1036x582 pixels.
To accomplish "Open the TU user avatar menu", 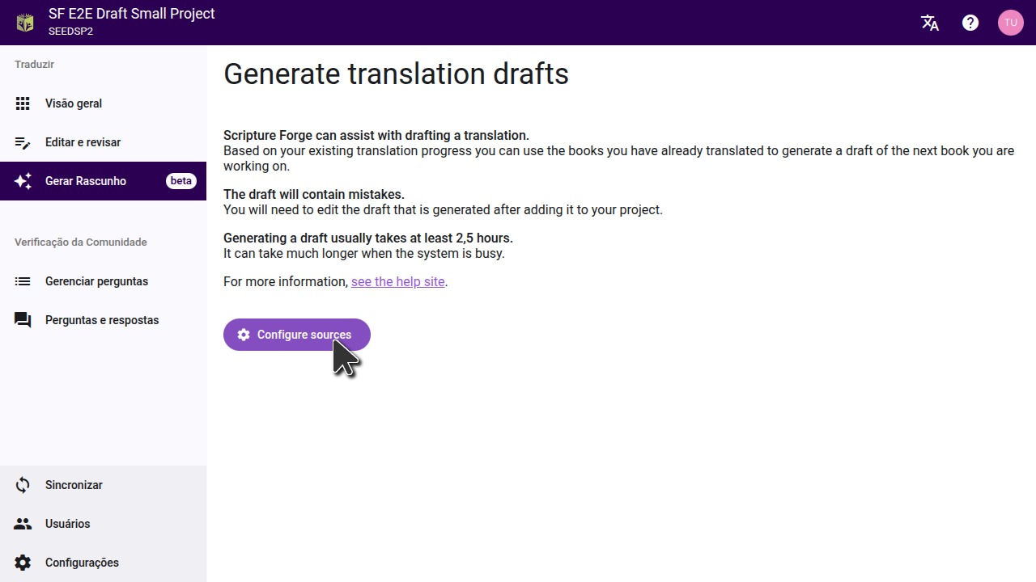I will coord(1010,23).
